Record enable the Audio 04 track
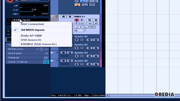Viewport: 180px width, 101px height. coord(76,56)
